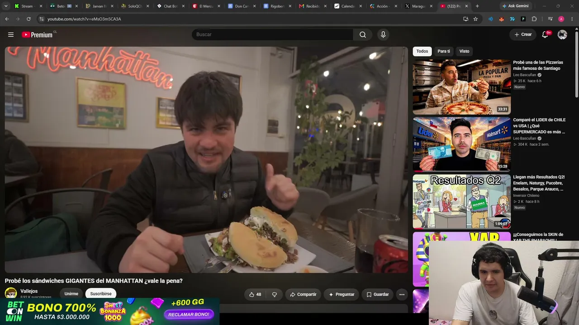View site information icon in address bar
The width and height of the screenshot is (579, 325).
(42, 19)
